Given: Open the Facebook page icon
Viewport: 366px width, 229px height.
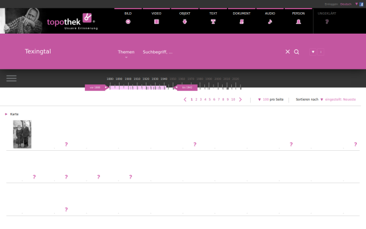Looking at the screenshot, I should (361, 4).
